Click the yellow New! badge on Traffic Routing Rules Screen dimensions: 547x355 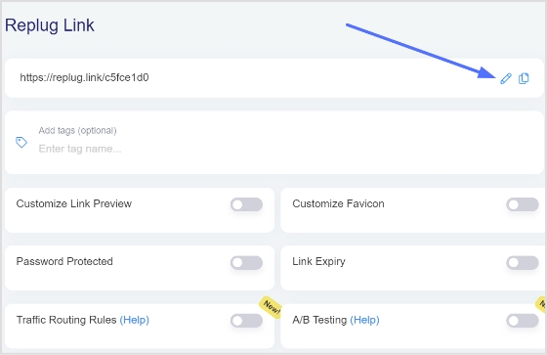point(272,307)
